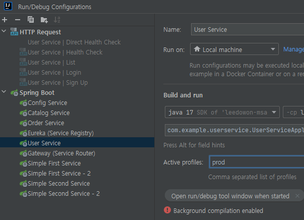Viewport: 304px width, 220px height.
Task: Click the Spring Boot group label
Action: tap(37, 93)
